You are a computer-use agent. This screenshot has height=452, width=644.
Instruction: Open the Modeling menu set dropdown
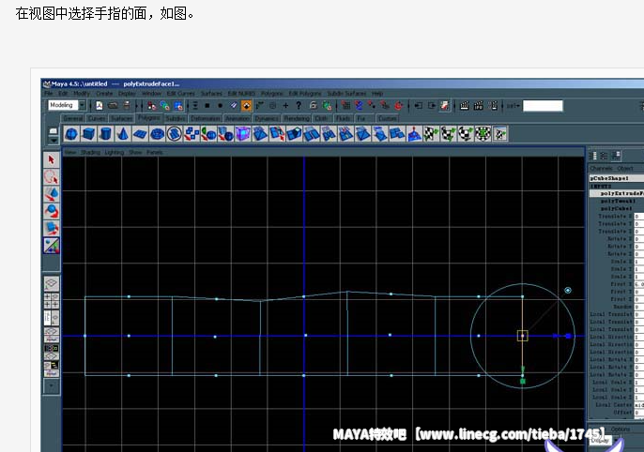(83, 105)
